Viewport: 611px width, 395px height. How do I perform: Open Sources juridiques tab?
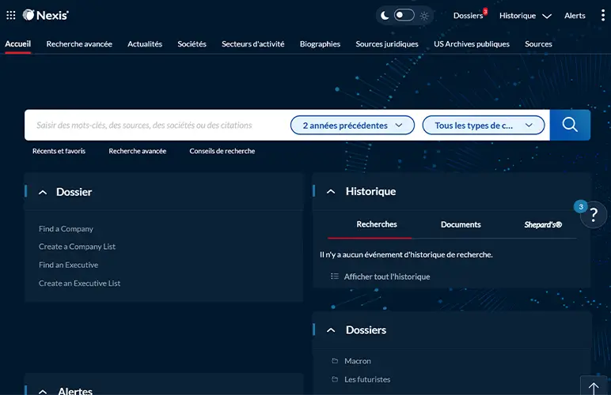click(x=387, y=44)
